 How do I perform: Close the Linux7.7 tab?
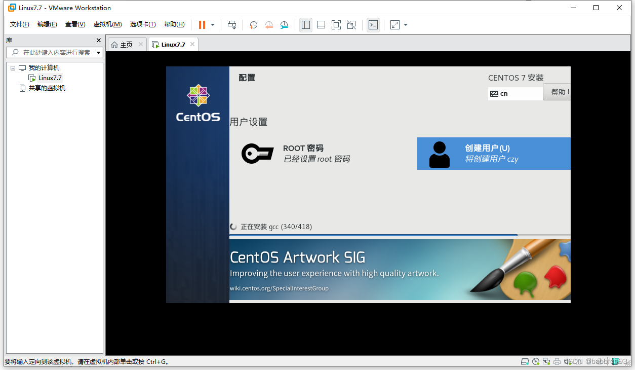(192, 45)
